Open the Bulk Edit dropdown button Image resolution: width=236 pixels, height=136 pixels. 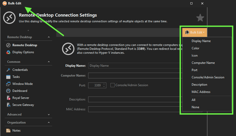[195, 32]
